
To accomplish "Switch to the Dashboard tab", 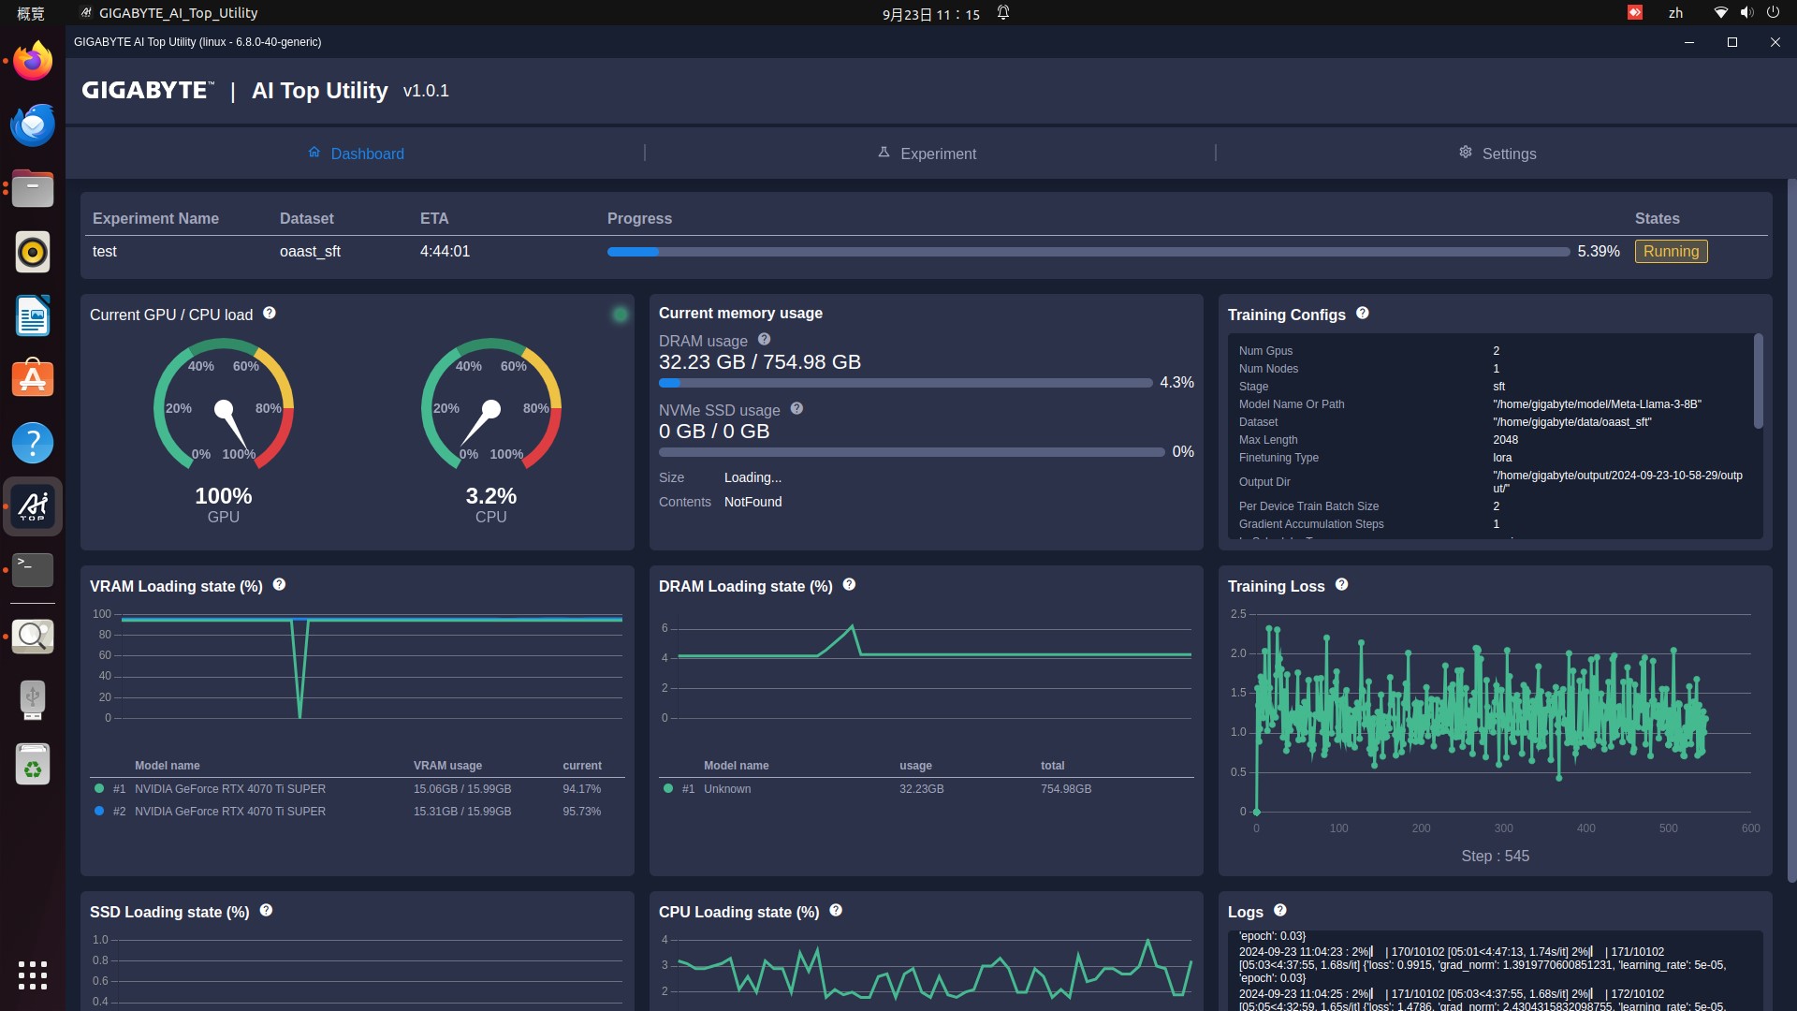I will click(356, 154).
